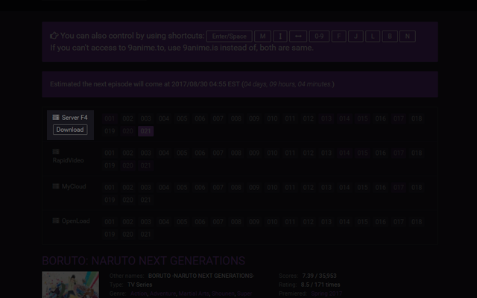Click the next episode estimate notice

[240, 84]
